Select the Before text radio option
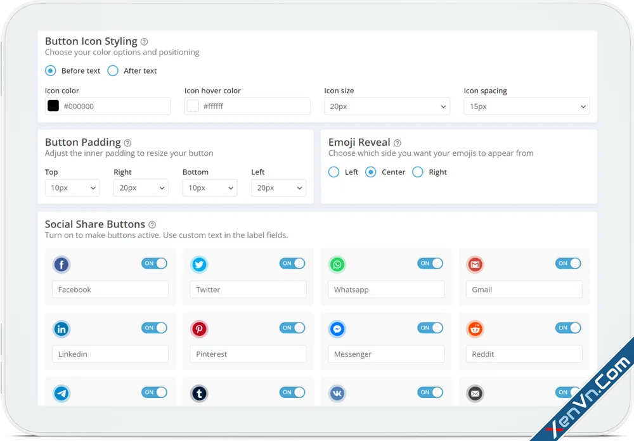This screenshot has width=634, height=441. point(51,71)
